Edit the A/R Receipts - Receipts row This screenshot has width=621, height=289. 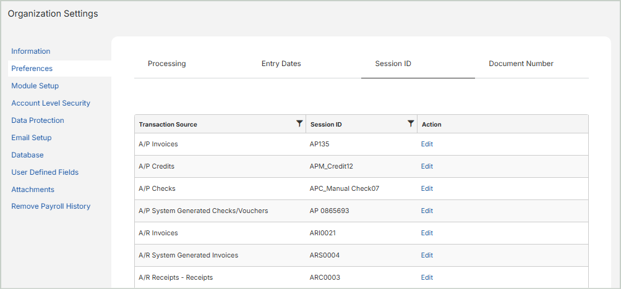tap(427, 277)
